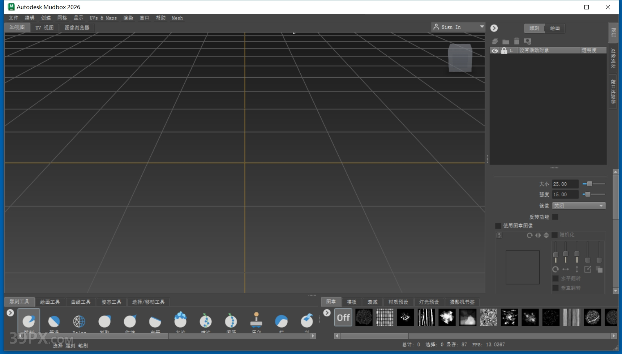
Task: Switch to the 绘画工具 tools tab
Action: coord(50,302)
